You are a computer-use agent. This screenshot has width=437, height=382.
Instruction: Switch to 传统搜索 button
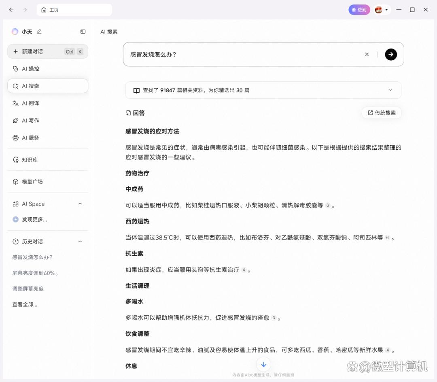coord(381,113)
